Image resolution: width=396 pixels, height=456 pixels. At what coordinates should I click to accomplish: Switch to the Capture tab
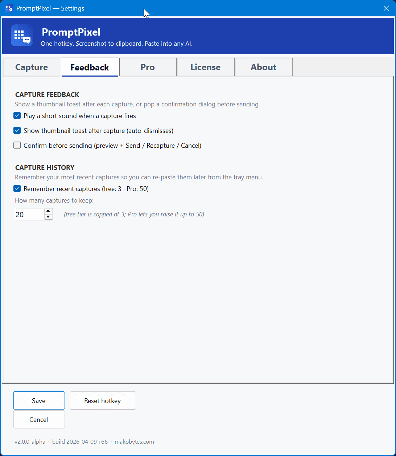click(31, 67)
